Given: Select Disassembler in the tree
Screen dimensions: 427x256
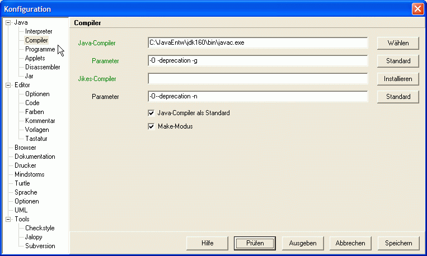Looking at the screenshot, I should pos(43,67).
